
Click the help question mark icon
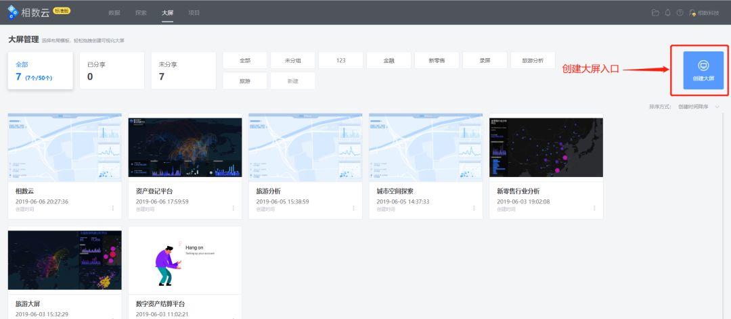coord(680,13)
